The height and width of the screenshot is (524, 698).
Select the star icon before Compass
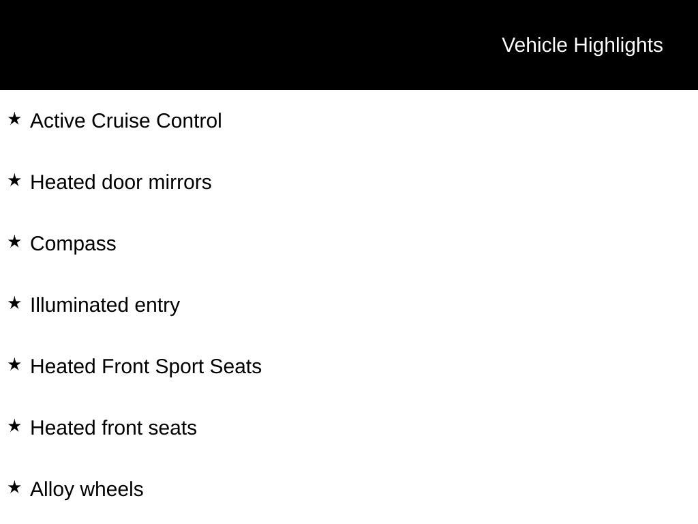pyautogui.click(x=14, y=242)
